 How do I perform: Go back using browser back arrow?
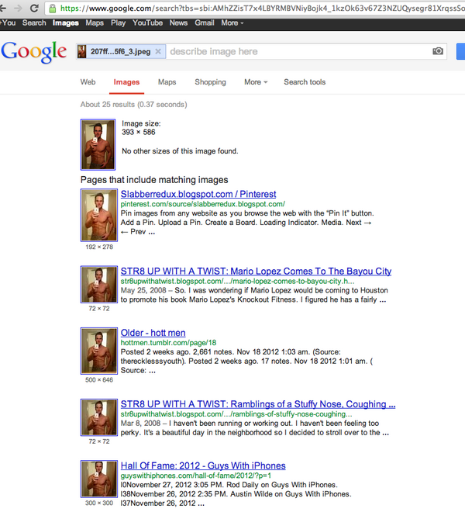click(3, 8)
